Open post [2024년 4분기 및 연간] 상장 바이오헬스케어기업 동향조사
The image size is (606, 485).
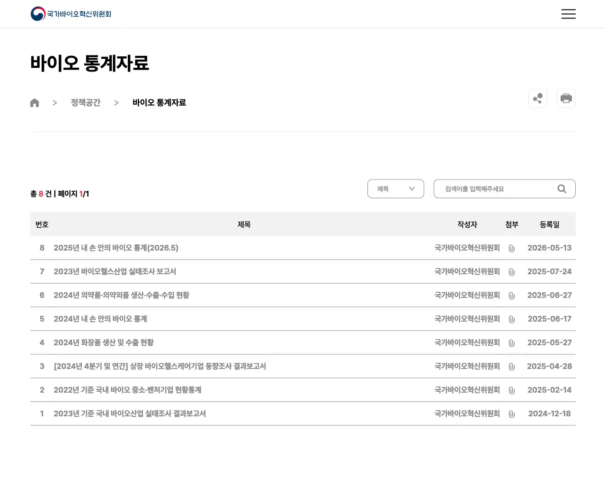tap(160, 366)
